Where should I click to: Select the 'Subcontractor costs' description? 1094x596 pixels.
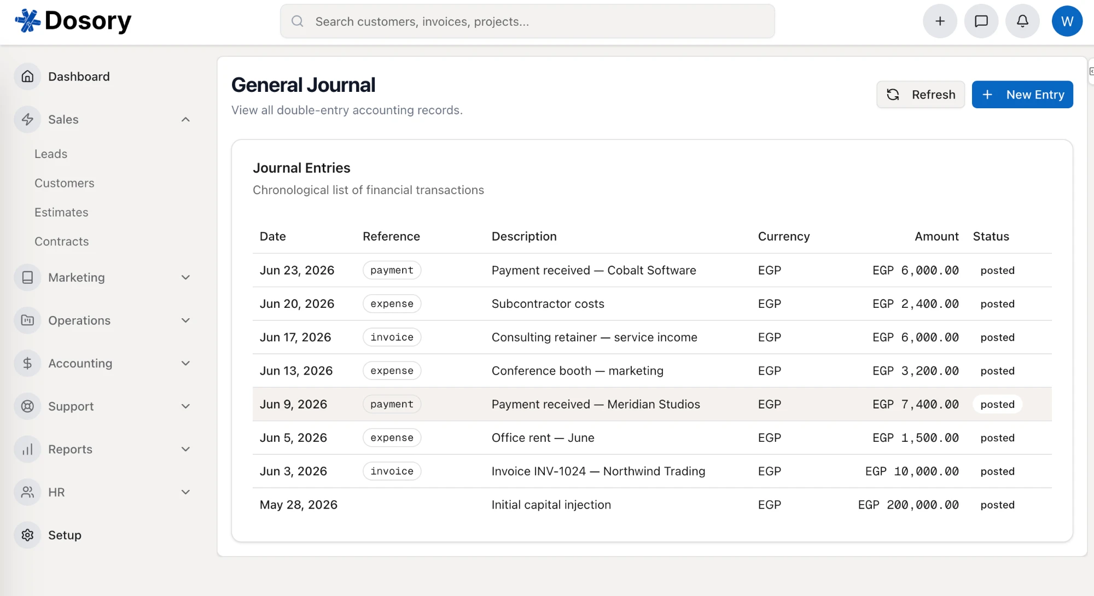[548, 303]
